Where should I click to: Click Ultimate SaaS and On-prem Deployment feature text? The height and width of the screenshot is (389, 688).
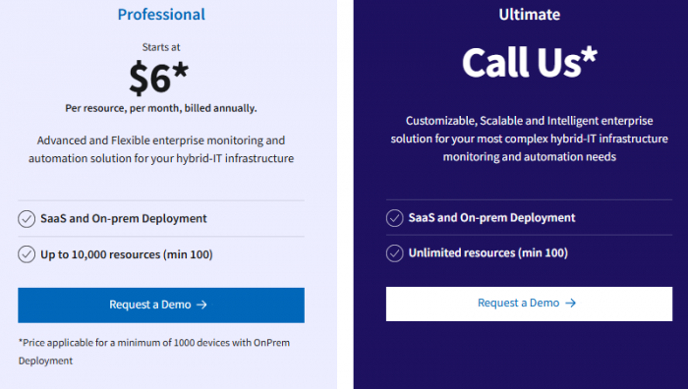491,217
